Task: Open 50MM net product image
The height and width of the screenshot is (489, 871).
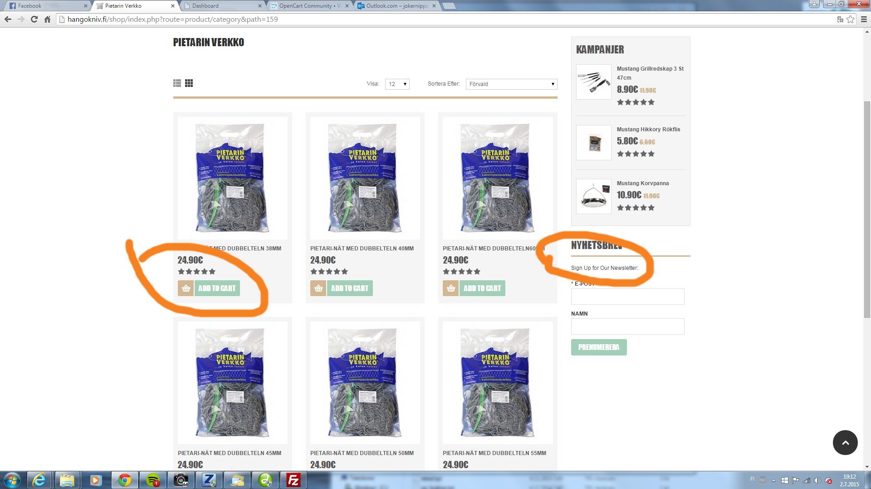Action: [x=365, y=383]
